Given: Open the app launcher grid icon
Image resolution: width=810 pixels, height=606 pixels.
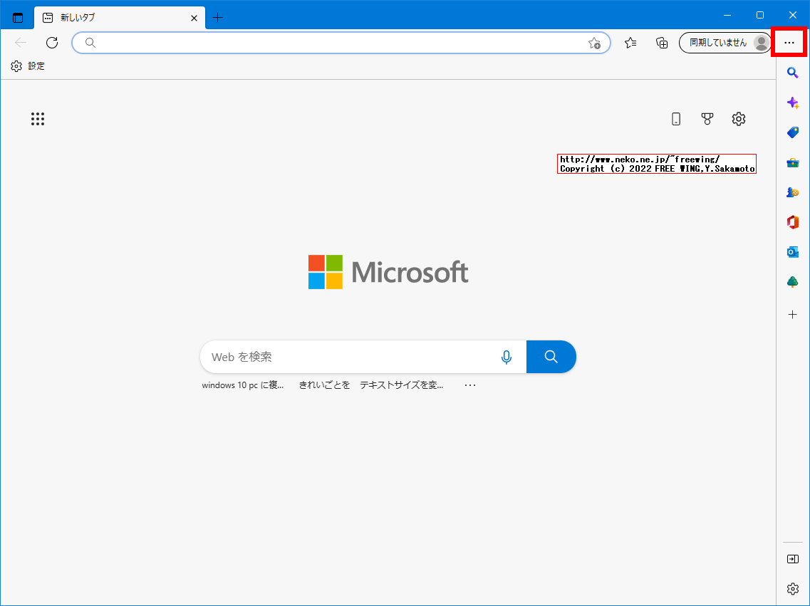Looking at the screenshot, I should click(x=38, y=119).
